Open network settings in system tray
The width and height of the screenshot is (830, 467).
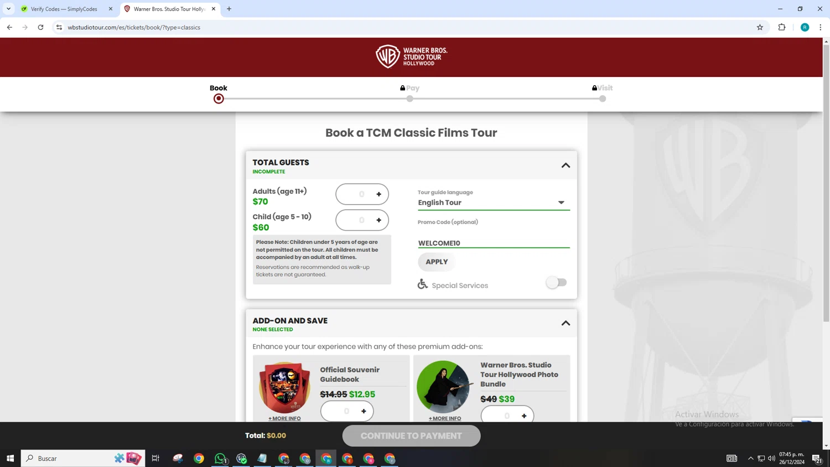coord(761,458)
